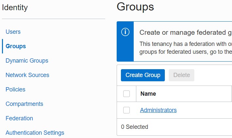Click the greyed-out Delete button
Screen dimensions: 232x138
click(x=182, y=75)
